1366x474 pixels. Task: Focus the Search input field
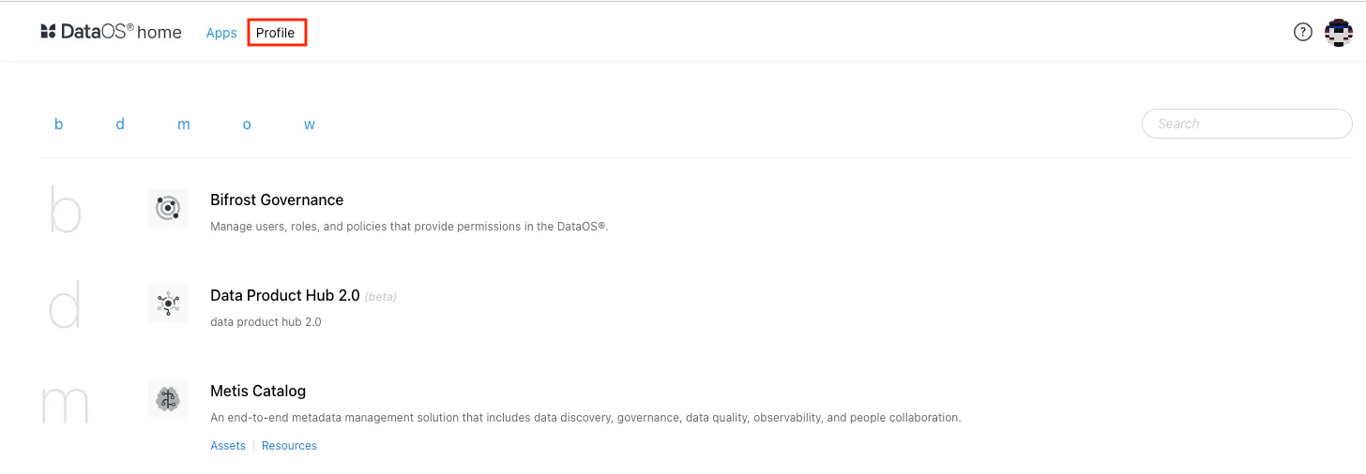(1247, 124)
